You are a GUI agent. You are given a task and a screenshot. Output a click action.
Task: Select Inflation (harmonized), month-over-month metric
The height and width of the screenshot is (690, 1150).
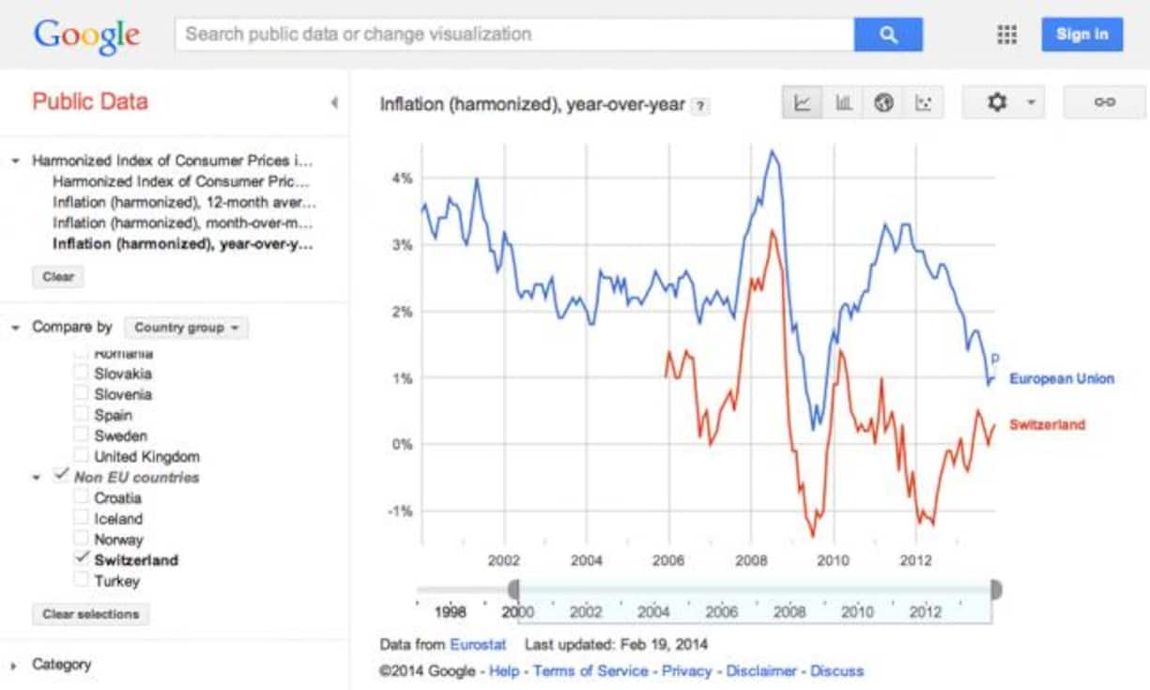pyautogui.click(x=184, y=223)
